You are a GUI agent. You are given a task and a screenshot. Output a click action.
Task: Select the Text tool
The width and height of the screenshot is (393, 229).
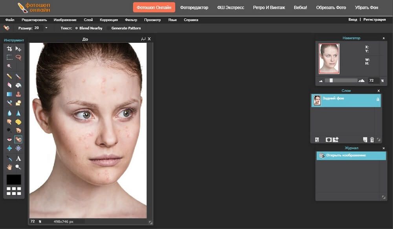coord(18,159)
